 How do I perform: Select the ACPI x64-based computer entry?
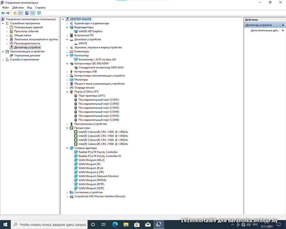97,59
